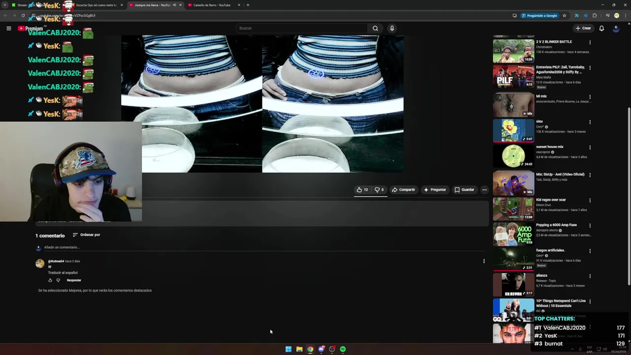Open Popping a 6000 Amp Fuse thumbnail
631x355 pixels.
513,234
